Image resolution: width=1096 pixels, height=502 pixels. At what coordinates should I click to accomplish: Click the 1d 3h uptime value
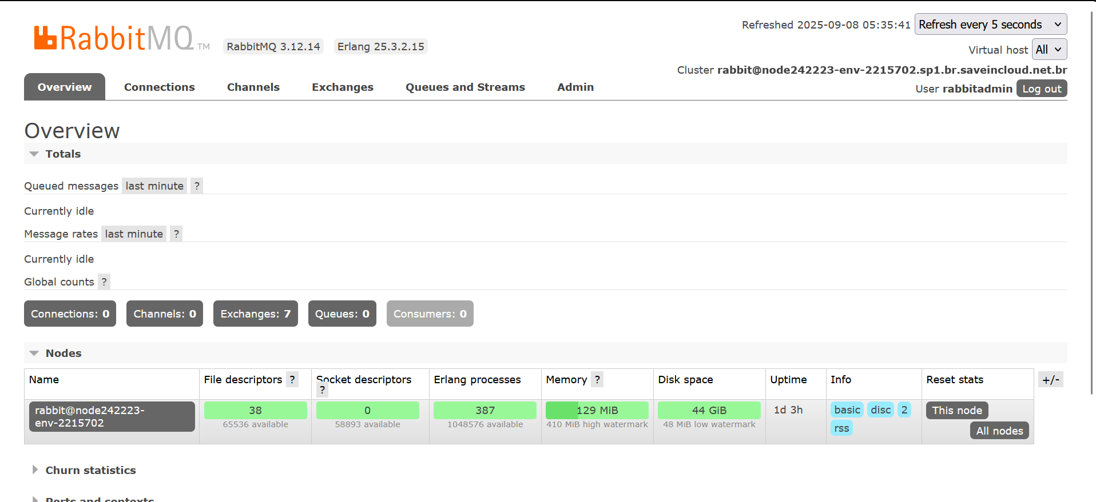(788, 409)
